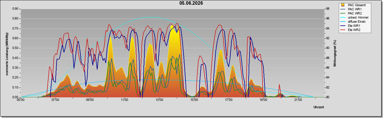Click the 09:00 time axis label

[90, 100]
